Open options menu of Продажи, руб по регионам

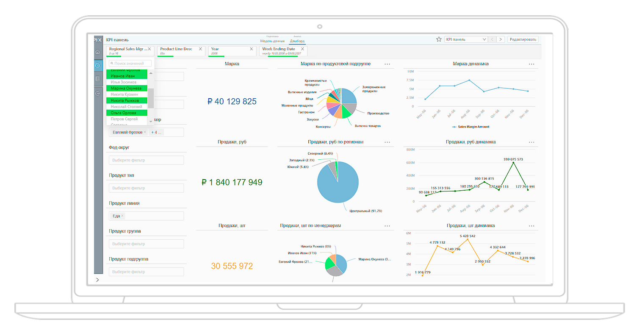pyautogui.click(x=387, y=142)
